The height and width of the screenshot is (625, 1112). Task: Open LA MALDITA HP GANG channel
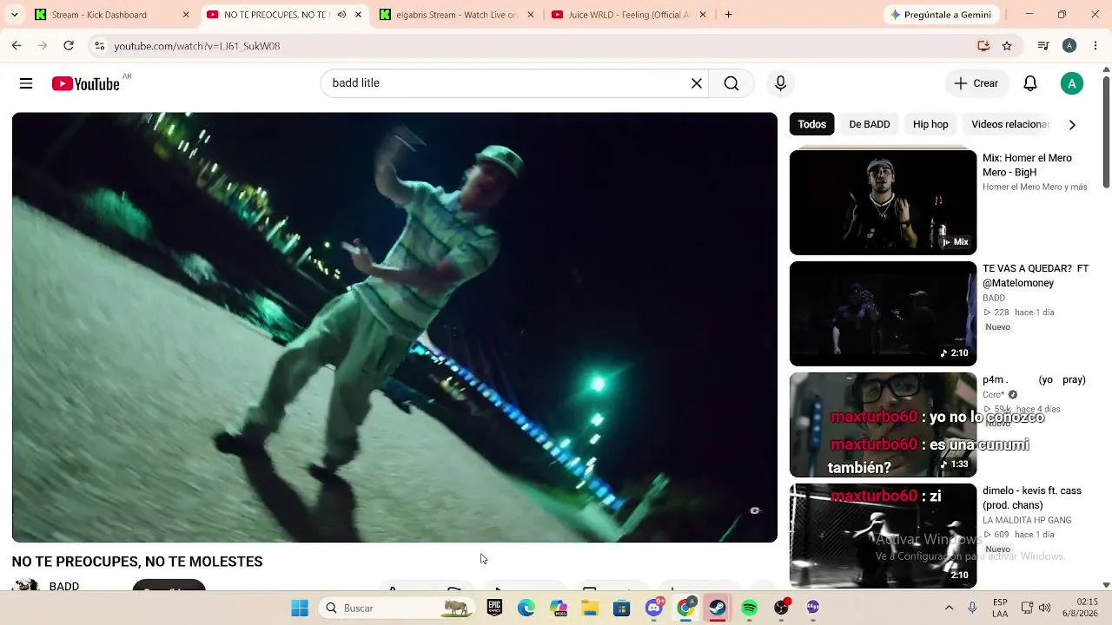(x=1027, y=521)
